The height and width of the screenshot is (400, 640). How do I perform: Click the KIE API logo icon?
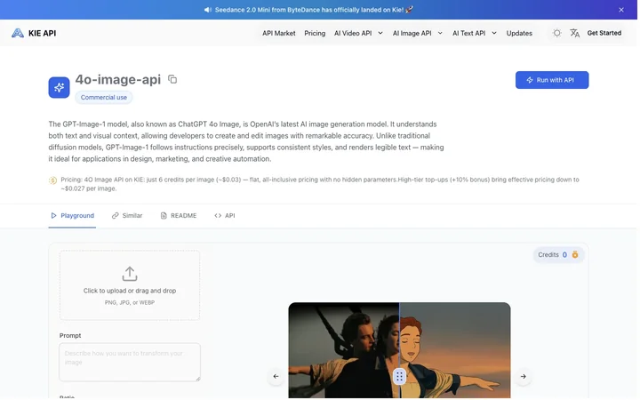18,33
